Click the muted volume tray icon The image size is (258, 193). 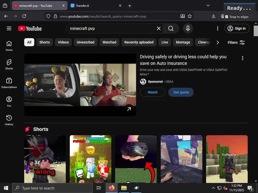pos(225,188)
